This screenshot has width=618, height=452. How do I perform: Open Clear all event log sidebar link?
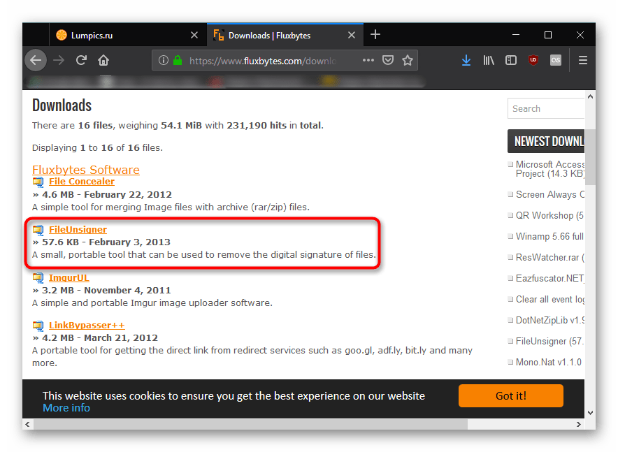pos(549,299)
